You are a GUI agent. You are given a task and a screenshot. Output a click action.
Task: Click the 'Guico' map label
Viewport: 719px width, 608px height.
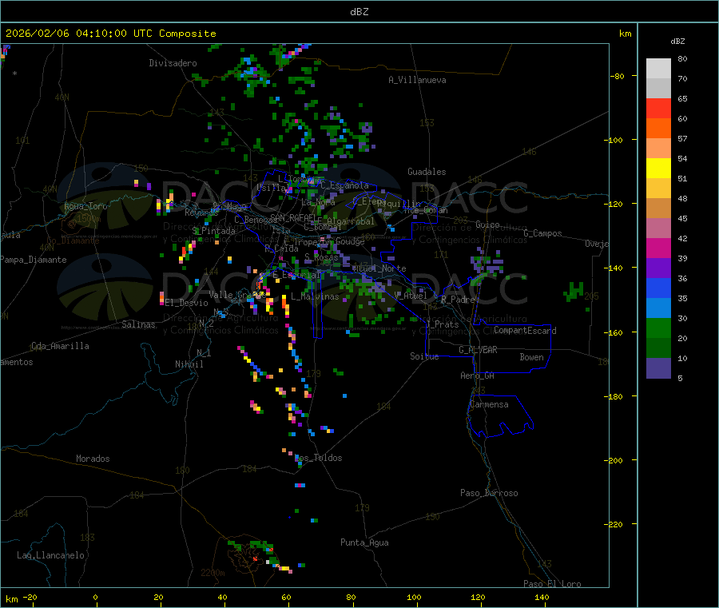(x=487, y=225)
